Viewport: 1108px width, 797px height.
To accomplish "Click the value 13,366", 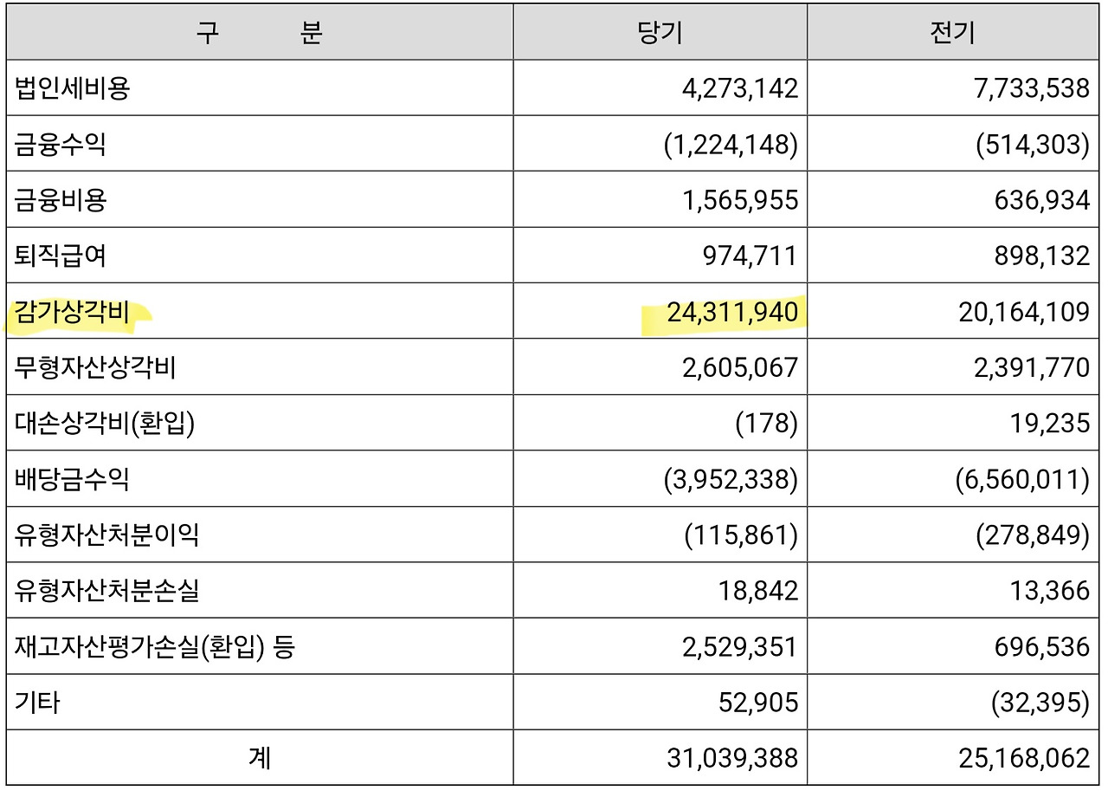I will coord(1052,591).
